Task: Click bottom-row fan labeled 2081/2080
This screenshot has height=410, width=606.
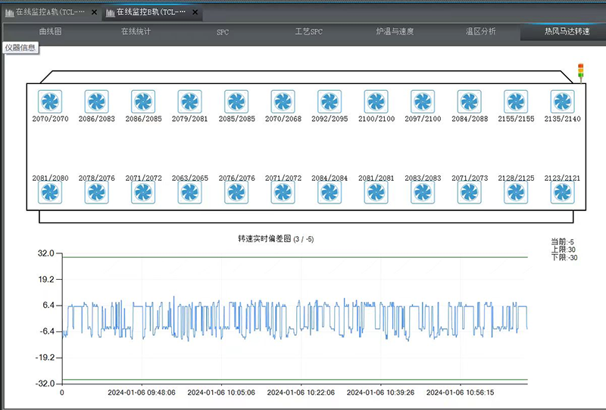Action: [x=50, y=192]
